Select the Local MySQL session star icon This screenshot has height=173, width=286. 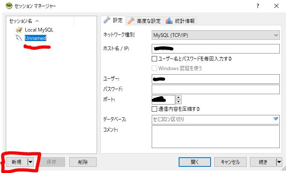[x=19, y=30]
